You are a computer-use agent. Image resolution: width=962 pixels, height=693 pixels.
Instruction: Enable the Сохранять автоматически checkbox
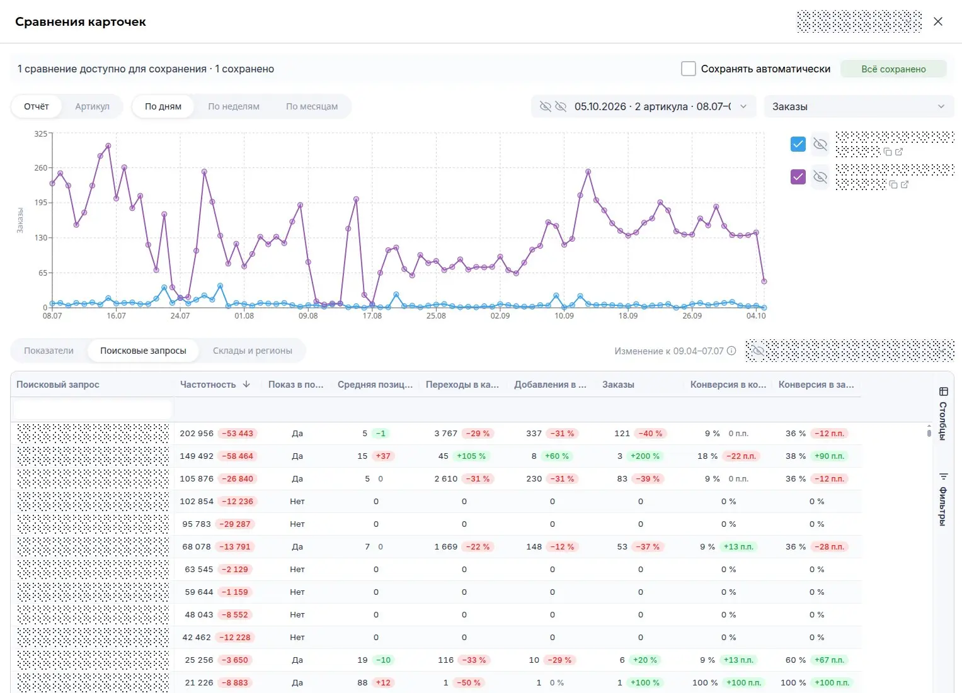point(689,69)
